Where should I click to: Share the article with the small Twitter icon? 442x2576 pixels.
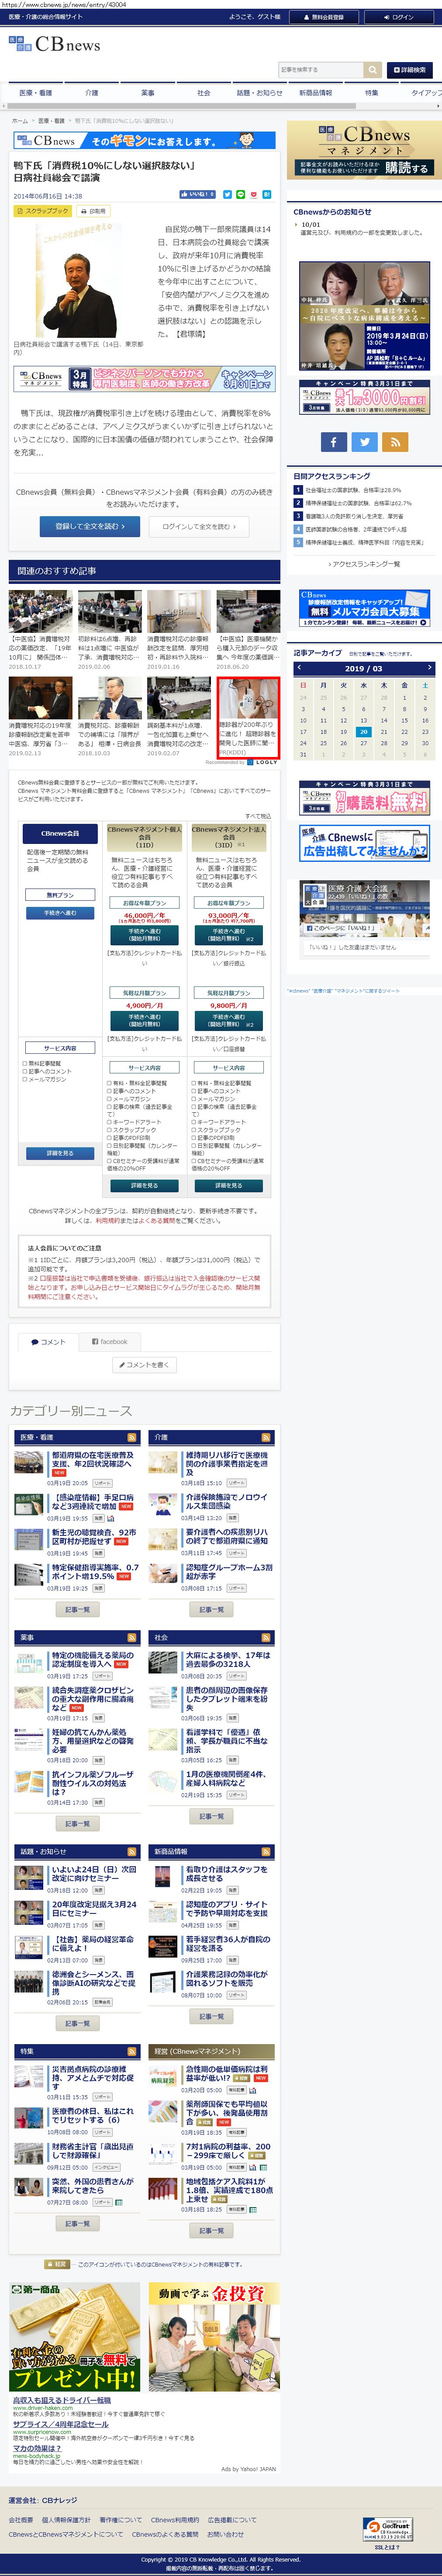click(x=227, y=195)
